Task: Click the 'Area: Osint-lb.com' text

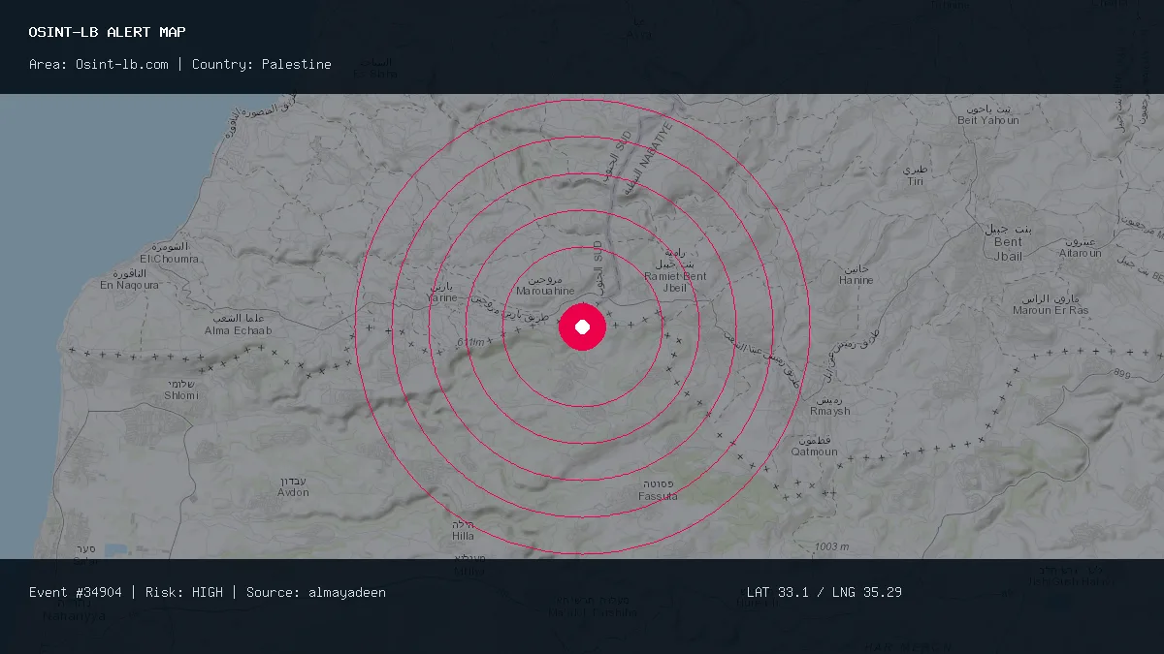Action: tap(99, 64)
